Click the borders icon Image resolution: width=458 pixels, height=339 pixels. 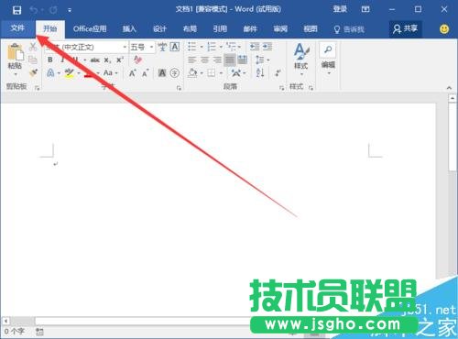[x=212, y=73]
